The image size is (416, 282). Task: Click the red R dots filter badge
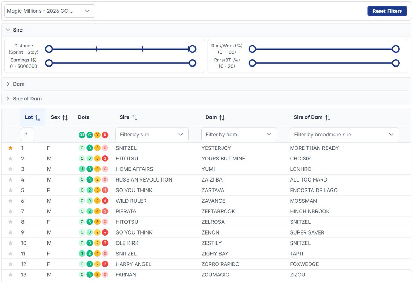click(x=105, y=135)
